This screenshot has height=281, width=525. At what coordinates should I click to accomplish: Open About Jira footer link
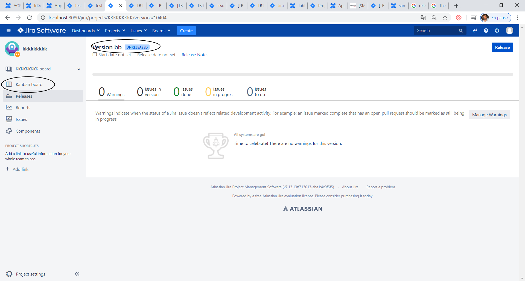click(350, 187)
